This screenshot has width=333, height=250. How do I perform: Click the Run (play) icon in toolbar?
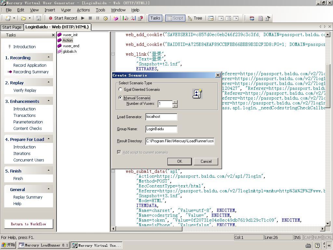coord(83,18)
